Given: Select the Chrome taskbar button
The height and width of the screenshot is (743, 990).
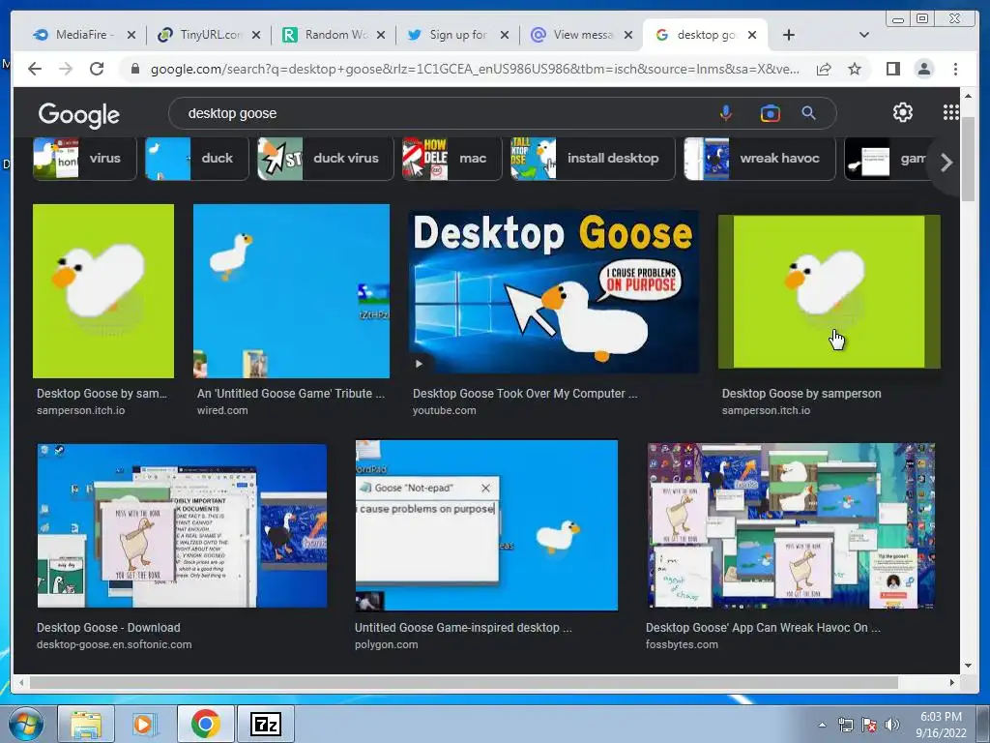Looking at the screenshot, I should tap(205, 724).
